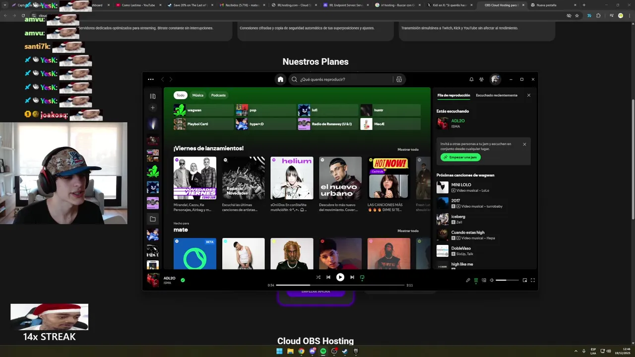The image size is (635, 357).
Task: Open the wagwan playlist shortcut
Action: pyautogui.click(x=203, y=110)
